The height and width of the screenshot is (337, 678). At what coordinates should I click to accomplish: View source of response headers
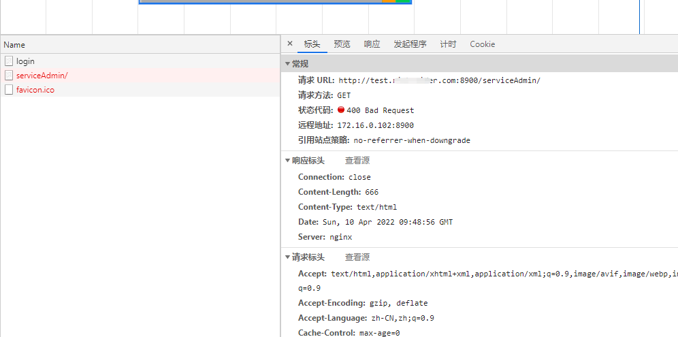(357, 161)
